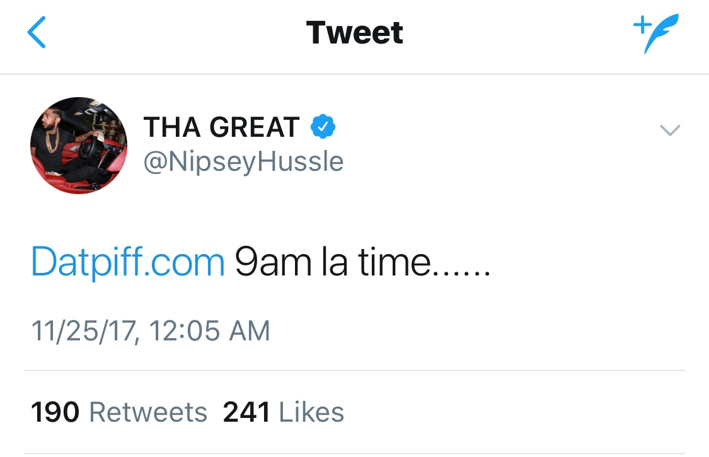Compose a new tweet with feather icon
Viewport: 709px width, 457px height.
tap(656, 33)
